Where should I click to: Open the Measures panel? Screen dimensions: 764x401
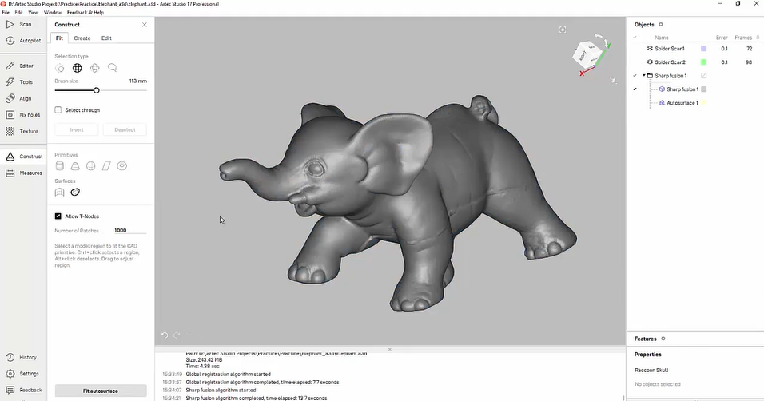(24, 173)
